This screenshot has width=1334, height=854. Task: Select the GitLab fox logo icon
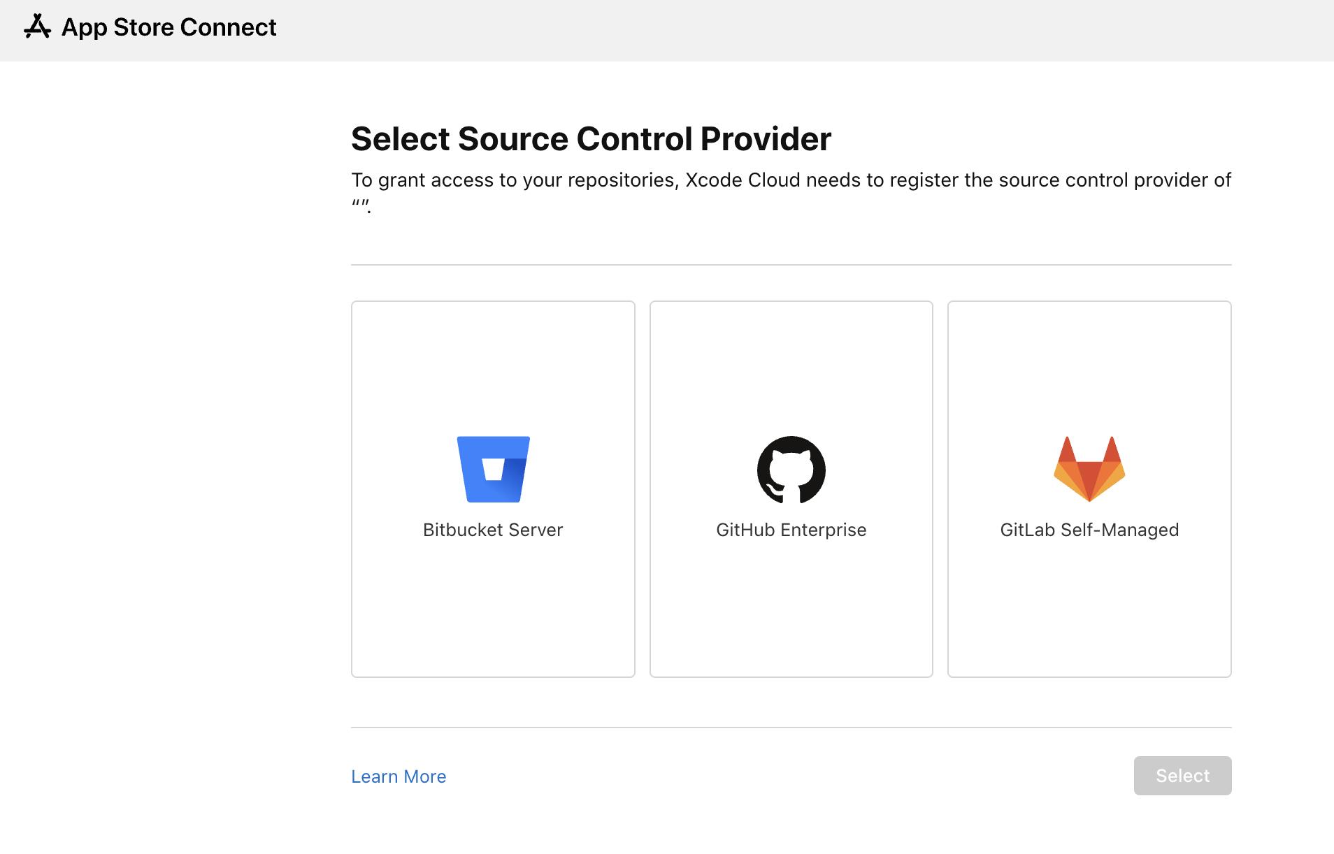1089,469
